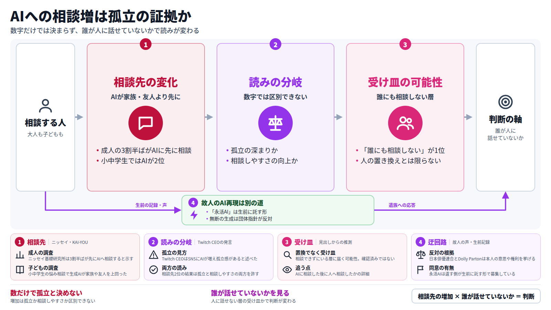551x310 pixels.
Task: Click the person icon above 相談する人
Action: point(45,106)
